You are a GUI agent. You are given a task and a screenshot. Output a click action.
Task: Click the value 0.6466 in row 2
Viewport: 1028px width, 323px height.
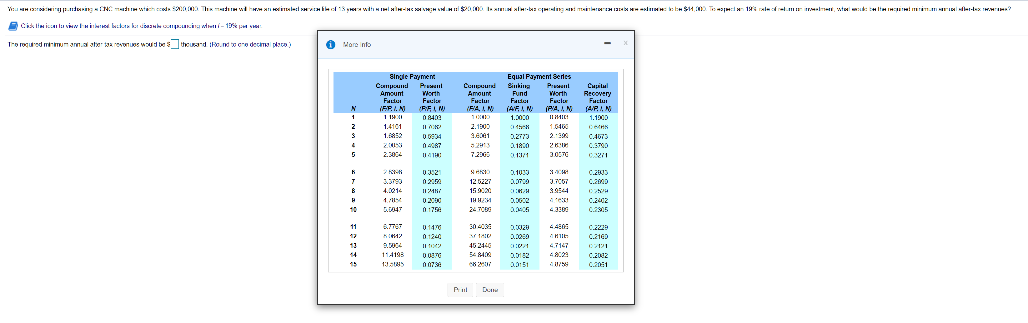pyautogui.click(x=598, y=127)
